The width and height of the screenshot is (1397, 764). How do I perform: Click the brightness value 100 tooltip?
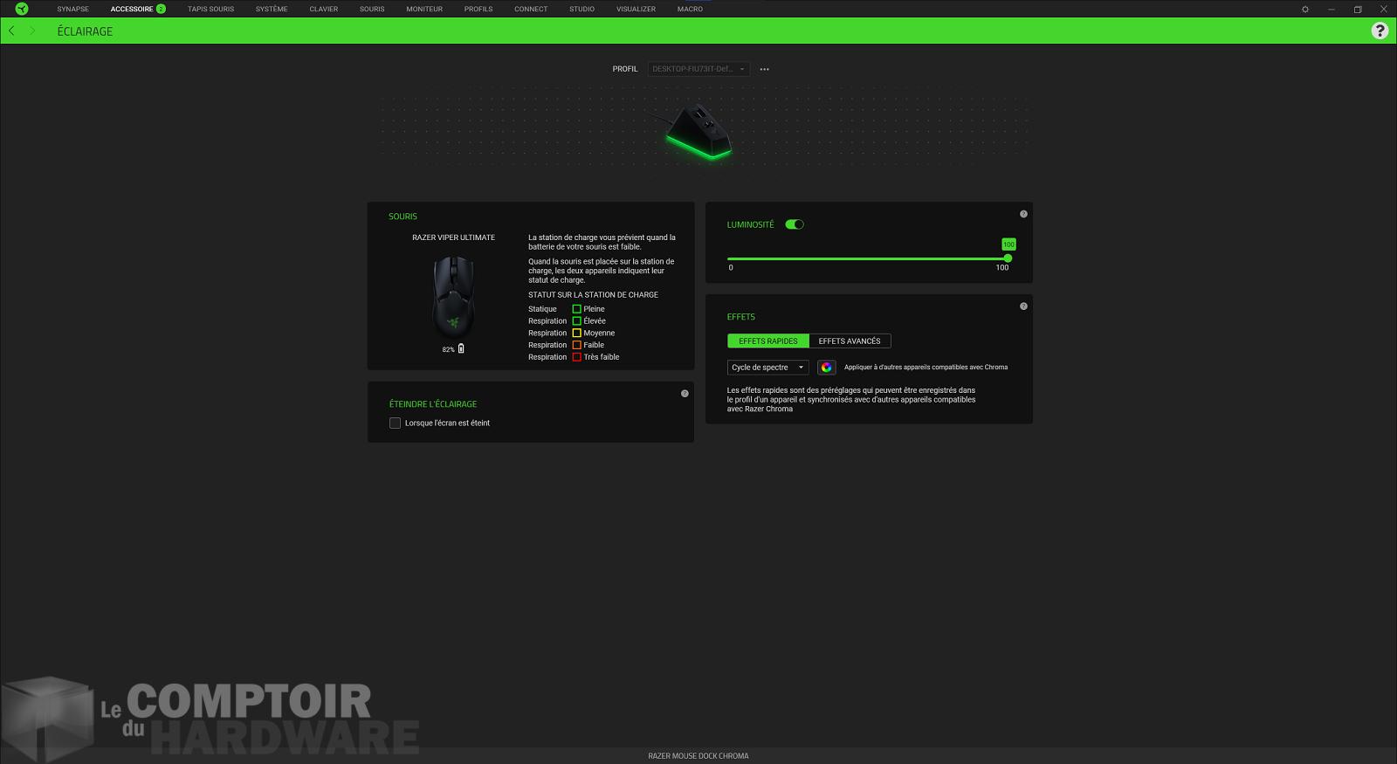pyautogui.click(x=1008, y=244)
